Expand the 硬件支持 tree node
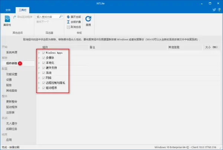The image size is (223, 150). pos(39,68)
